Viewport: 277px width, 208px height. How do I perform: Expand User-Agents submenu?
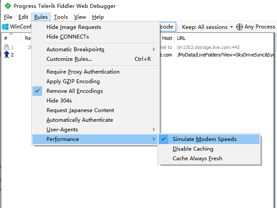[96, 130]
